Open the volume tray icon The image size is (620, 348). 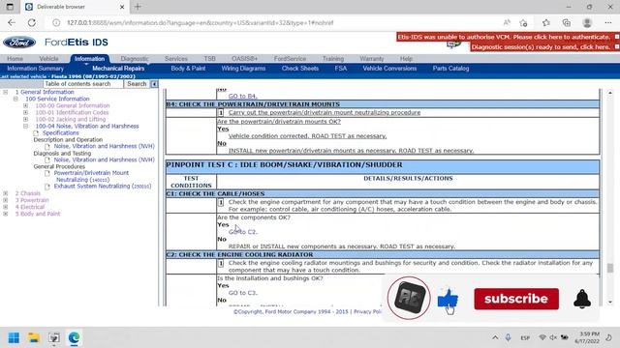tap(553, 337)
